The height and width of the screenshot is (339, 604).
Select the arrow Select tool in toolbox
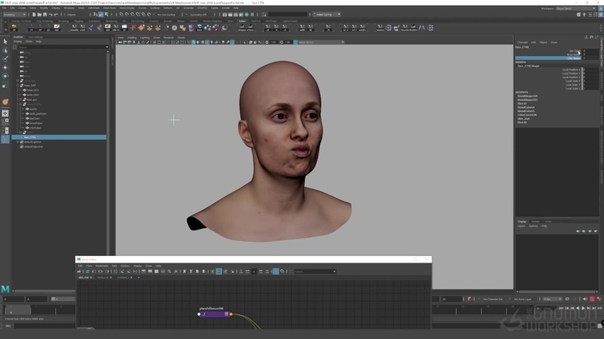click(x=5, y=41)
